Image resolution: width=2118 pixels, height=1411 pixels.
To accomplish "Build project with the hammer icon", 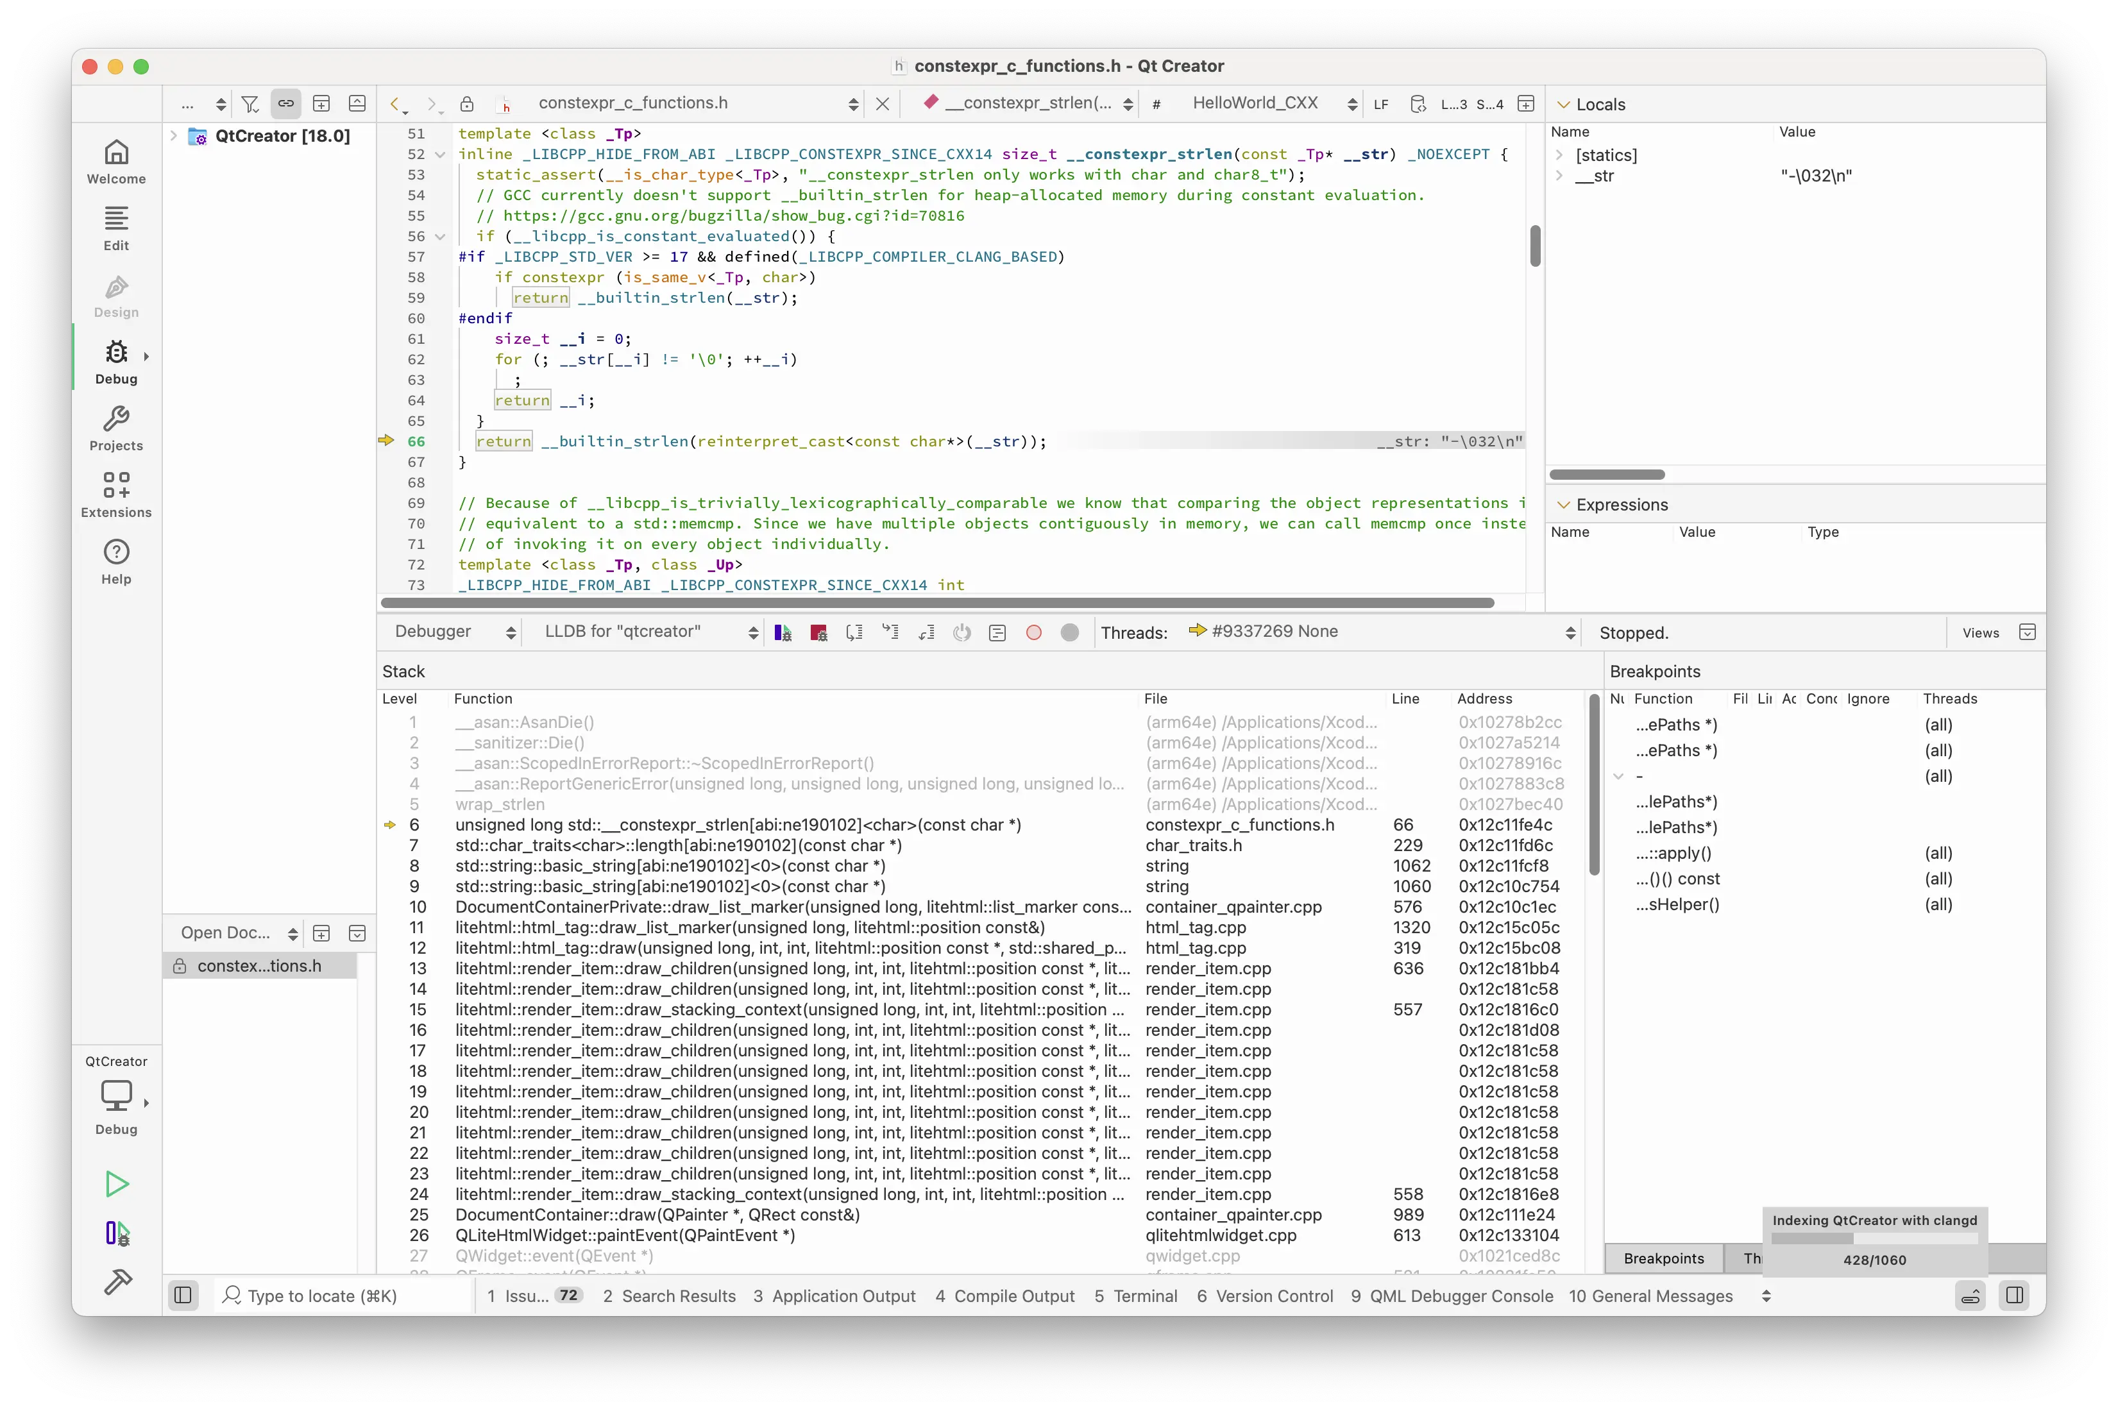I will (117, 1281).
